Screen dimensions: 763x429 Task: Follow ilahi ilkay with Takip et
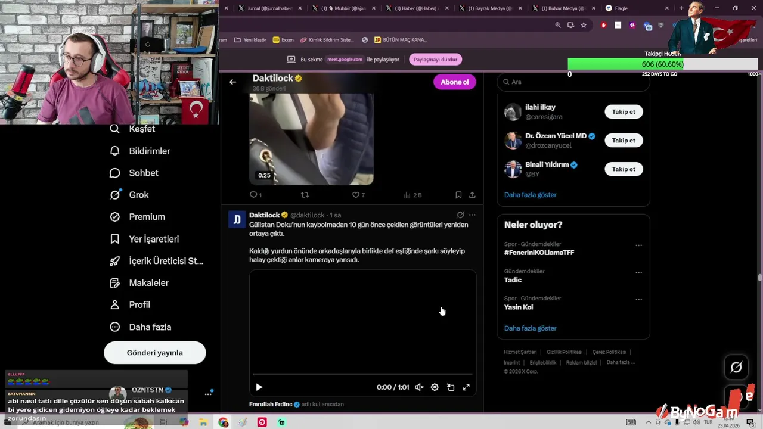624,112
